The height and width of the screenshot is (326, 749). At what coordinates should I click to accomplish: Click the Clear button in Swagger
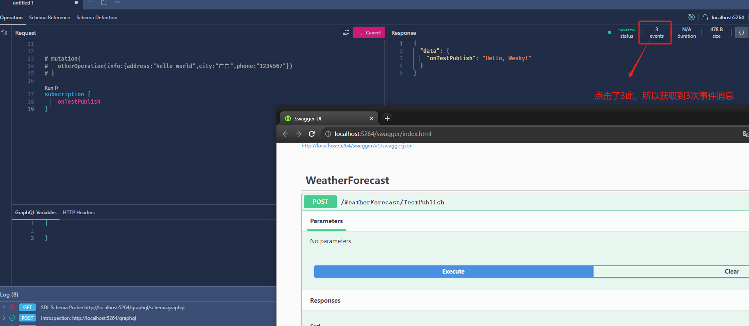coord(671,272)
